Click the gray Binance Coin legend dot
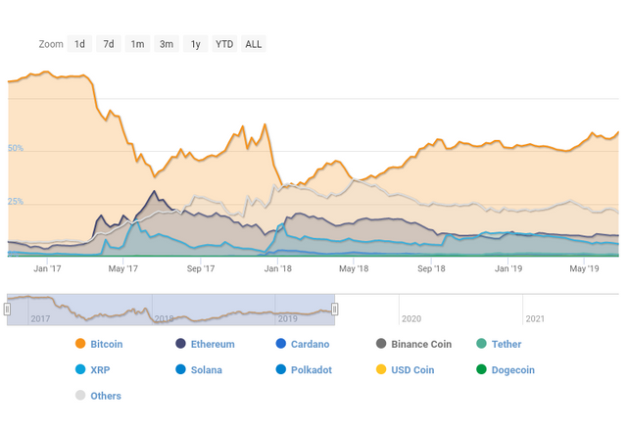 (381, 344)
